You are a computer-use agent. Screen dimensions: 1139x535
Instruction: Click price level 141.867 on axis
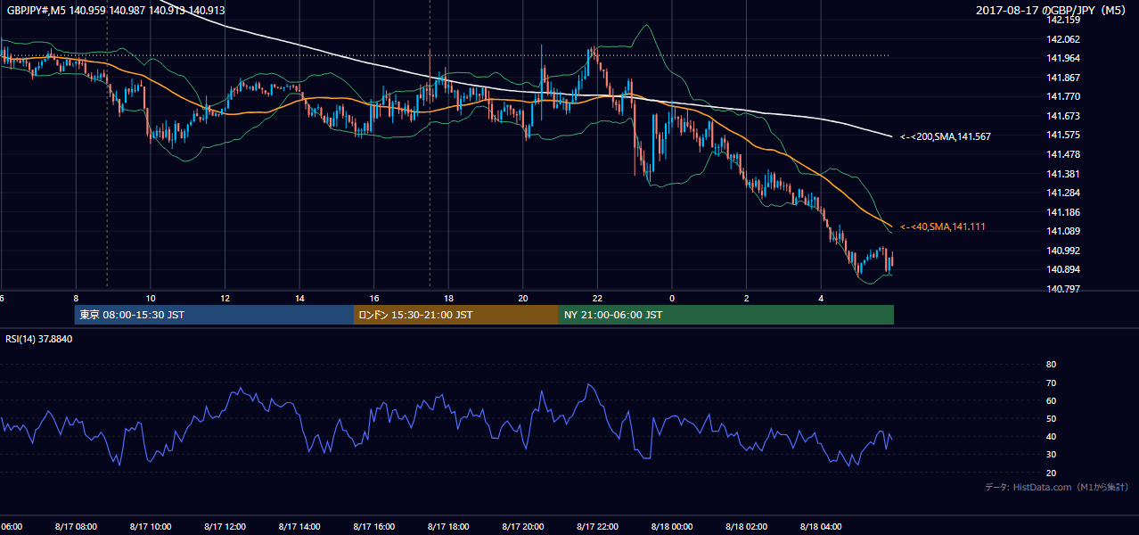1061,78
